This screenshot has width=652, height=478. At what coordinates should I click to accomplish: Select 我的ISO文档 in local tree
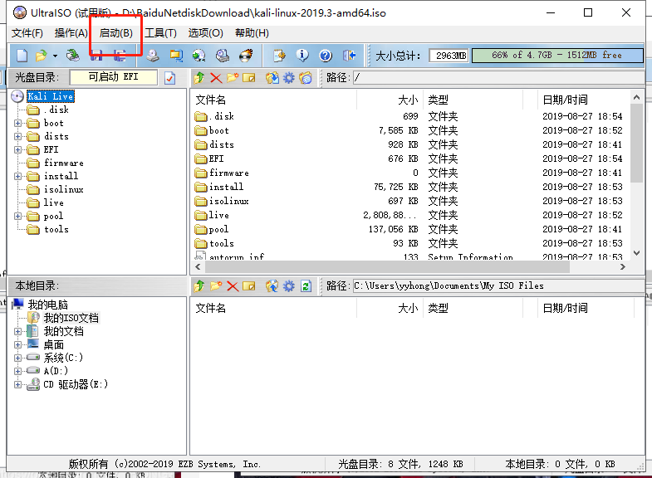pyautogui.click(x=71, y=318)
